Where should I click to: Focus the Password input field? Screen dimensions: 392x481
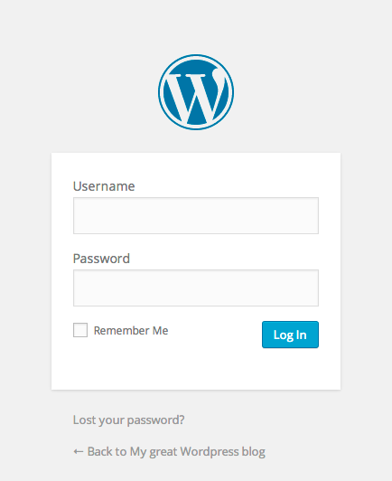196,288
